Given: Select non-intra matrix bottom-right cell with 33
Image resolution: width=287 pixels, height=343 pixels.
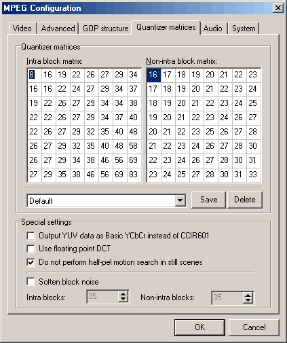Looking at the screenshot, I should click(x=254, y=175).
